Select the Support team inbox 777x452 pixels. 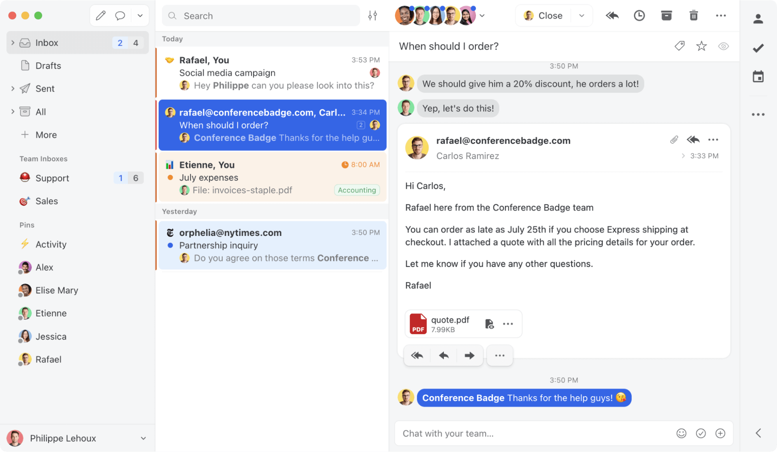pos(52,178)
